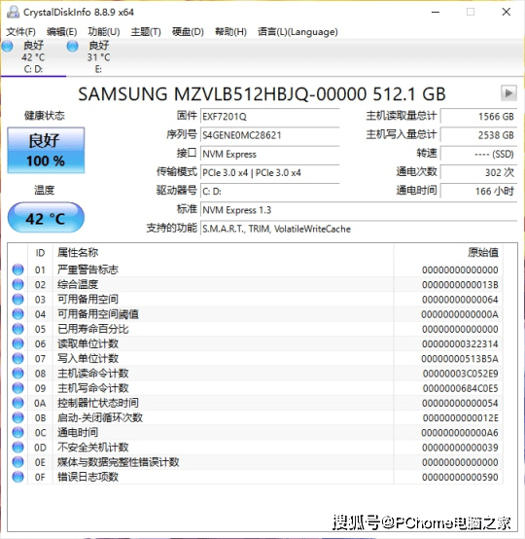
Task: Select the C: D: drive tab at 42 °C
Action: point(33,57)
